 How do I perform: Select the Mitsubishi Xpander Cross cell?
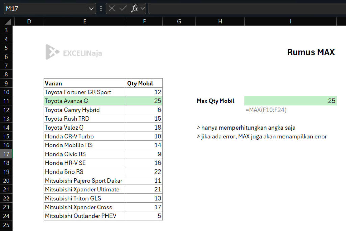85,207
